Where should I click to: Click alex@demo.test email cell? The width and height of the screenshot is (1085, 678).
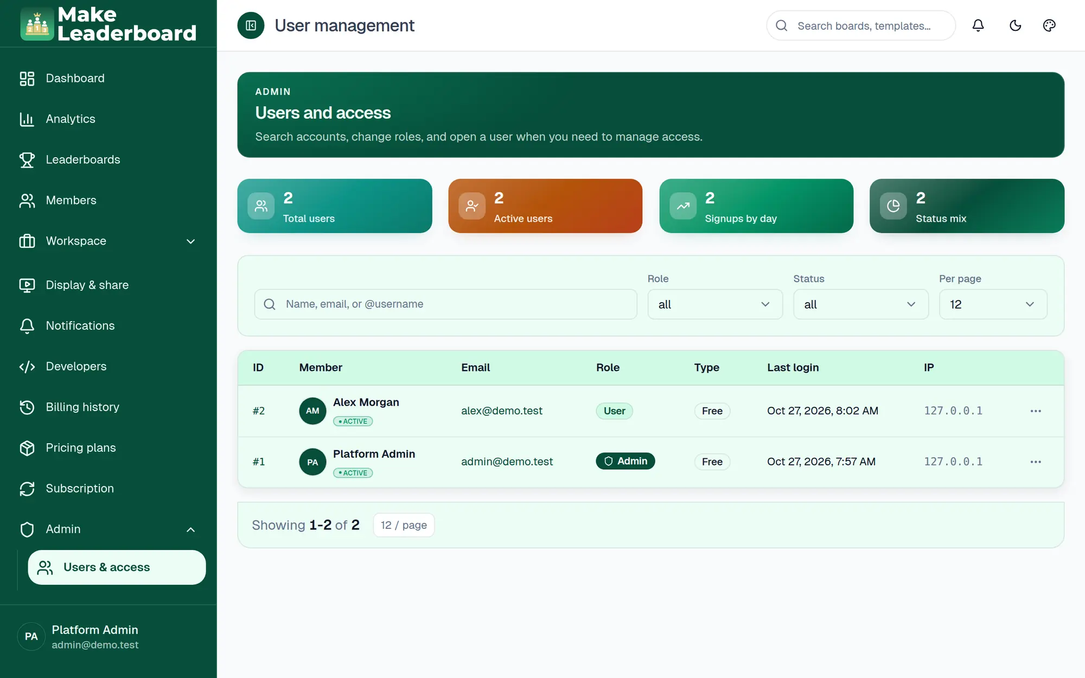click(x=501, y=411)
